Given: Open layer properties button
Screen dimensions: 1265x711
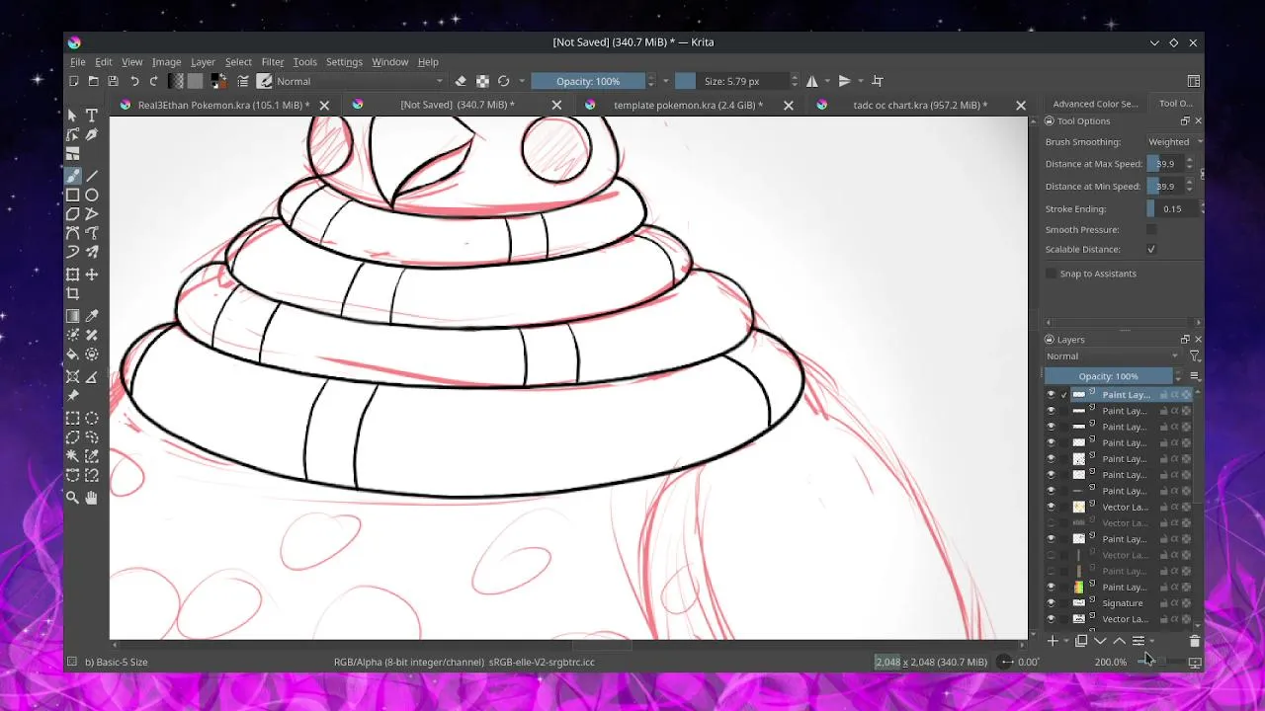Looking at the screenshot, I should pos(1138,642).
